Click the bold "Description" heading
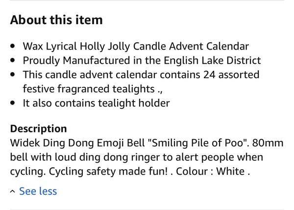This screenshot has width=294, height=210. click(38, 129)
